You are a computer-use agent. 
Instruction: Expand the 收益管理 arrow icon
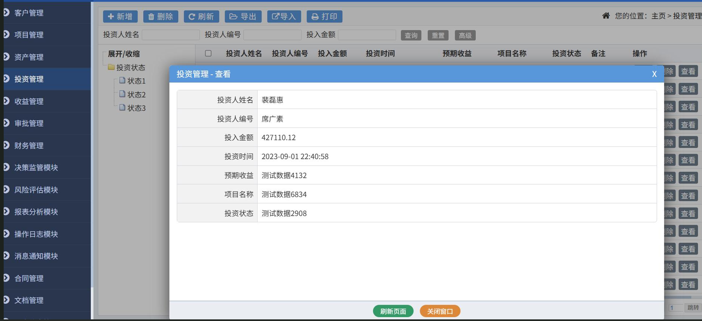[7, 101]
